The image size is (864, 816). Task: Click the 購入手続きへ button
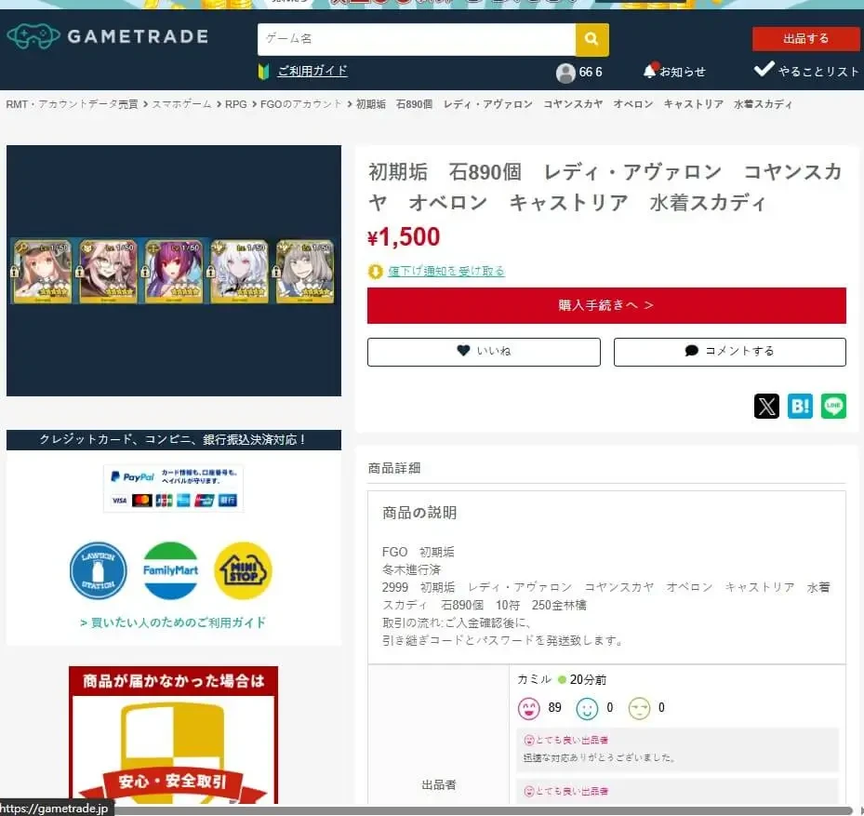pos(606,305)
